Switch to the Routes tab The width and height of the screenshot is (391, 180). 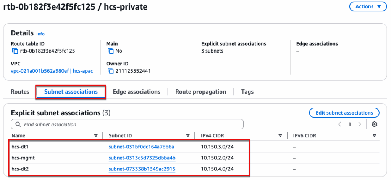20,92
